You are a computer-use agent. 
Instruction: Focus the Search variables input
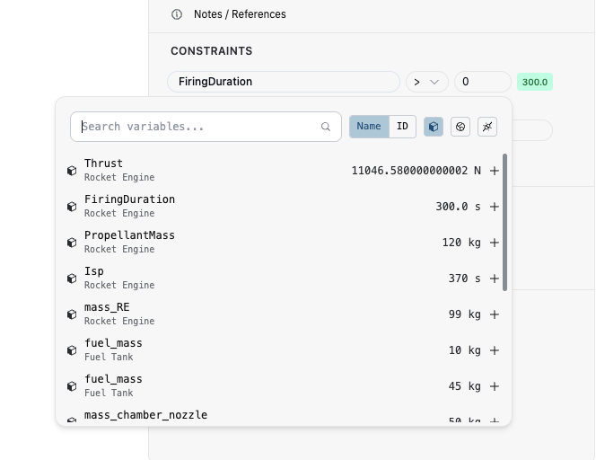206,127
